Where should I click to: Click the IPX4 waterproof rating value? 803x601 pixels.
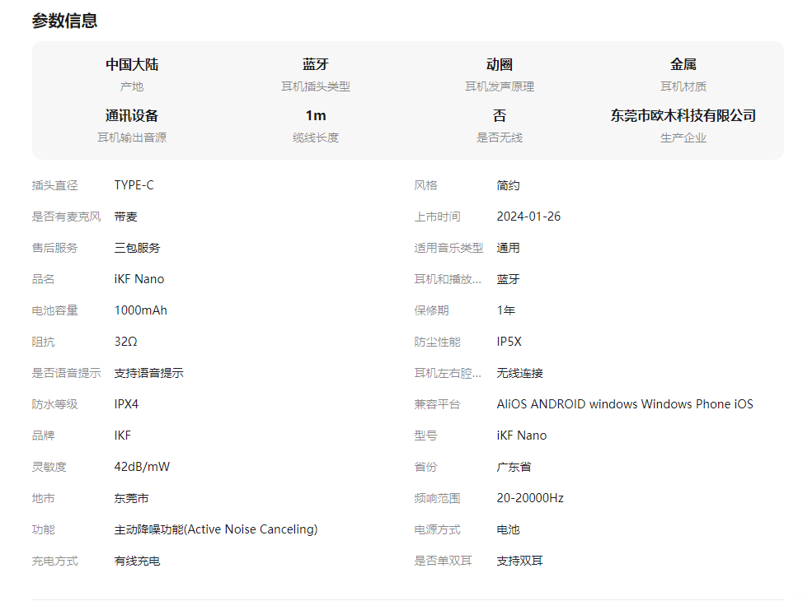pyautogui.click(x=126, y=404)
